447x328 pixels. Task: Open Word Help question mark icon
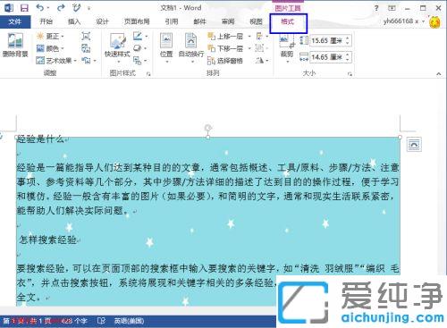376,8
